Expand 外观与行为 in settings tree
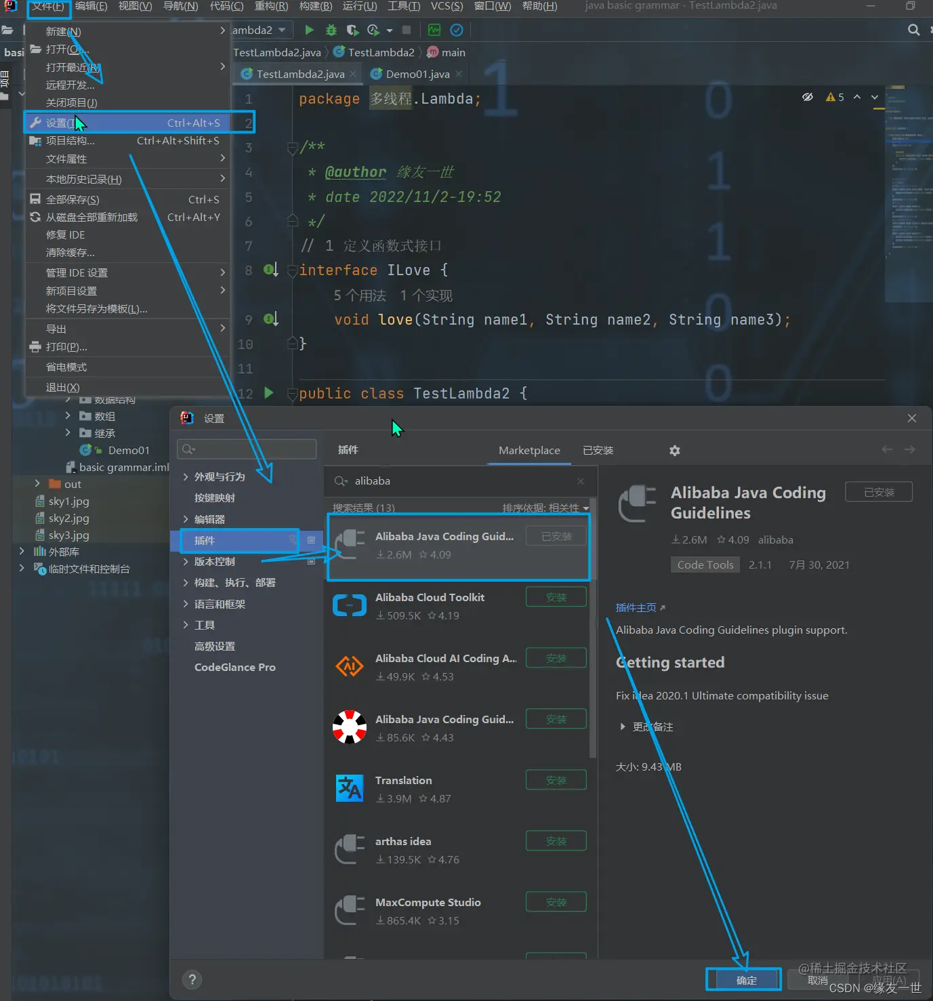The height and width of the screenshot is (1001, 933). (x=186, y=477)
